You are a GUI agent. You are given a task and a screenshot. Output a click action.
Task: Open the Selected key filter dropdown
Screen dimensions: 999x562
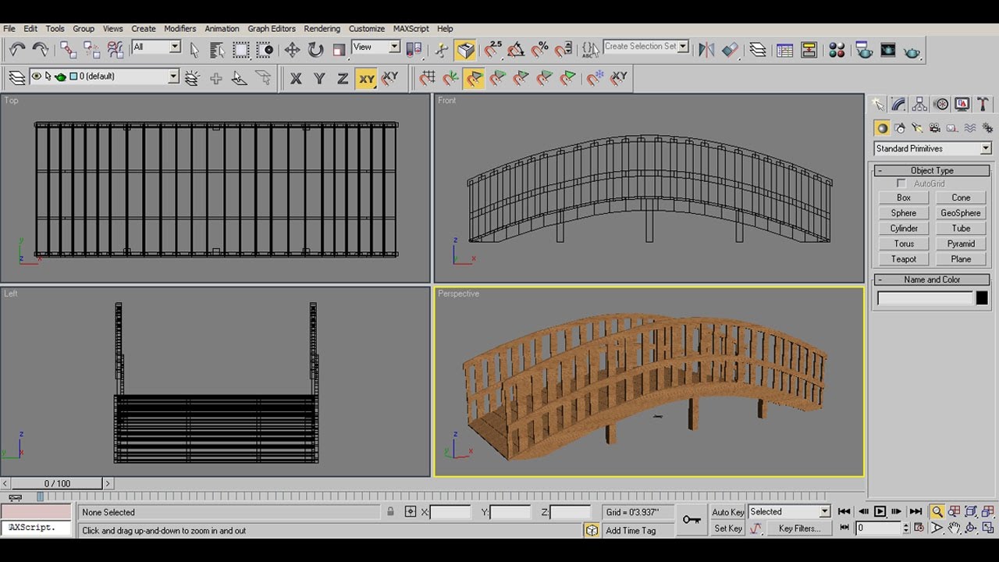tap(790, 512)
